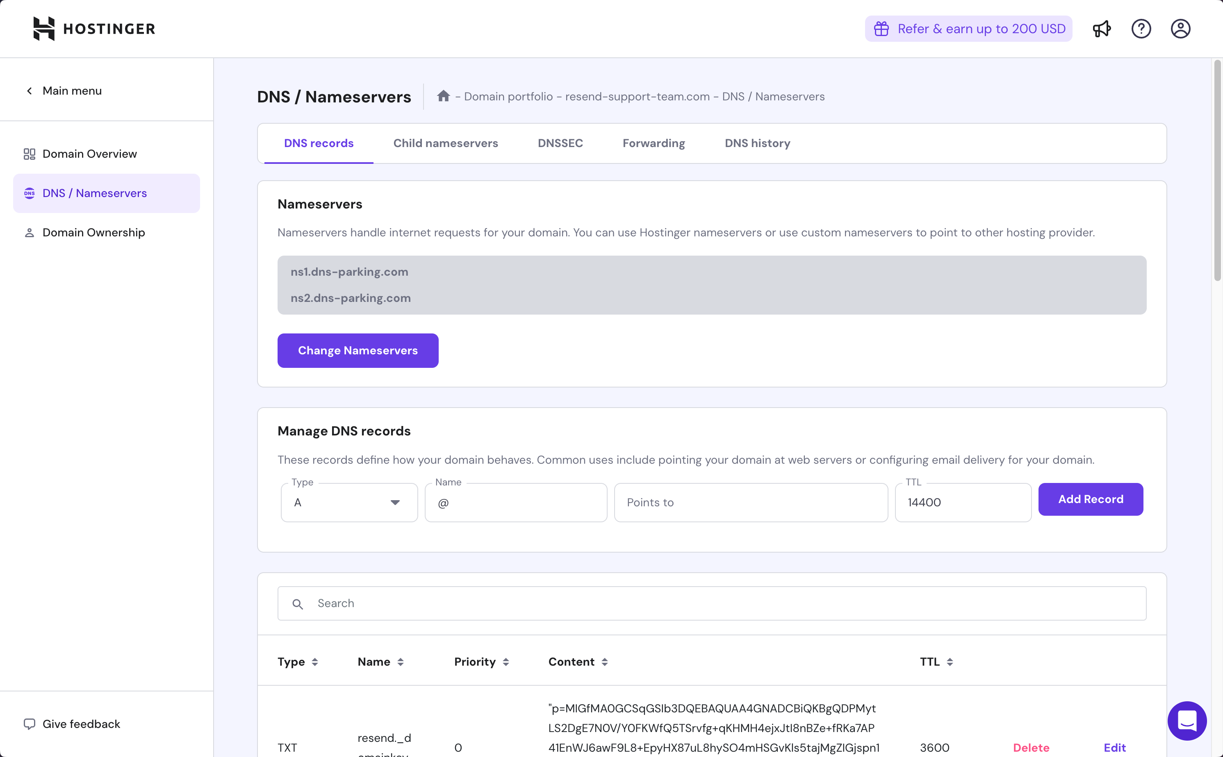Click the back chevron beside Main menu
The width and height of the screenshot is (1223, 757).
click(x=29, y=91)
